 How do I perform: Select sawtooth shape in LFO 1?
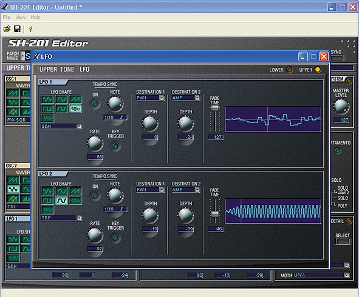[x=75, y=99]
